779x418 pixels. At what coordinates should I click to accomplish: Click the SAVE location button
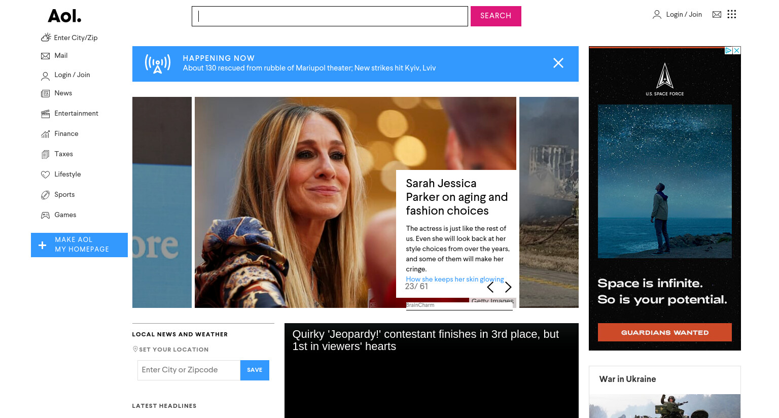(255, 370)
